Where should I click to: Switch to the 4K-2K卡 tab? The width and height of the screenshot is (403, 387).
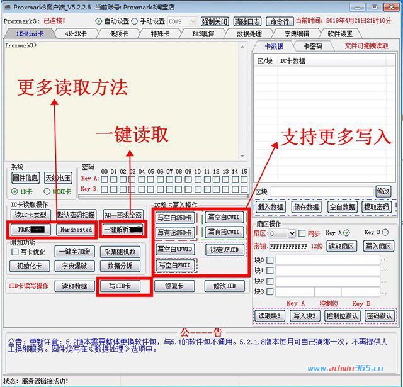pos(76,34)
